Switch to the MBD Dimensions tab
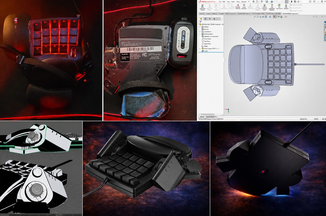This screenshot has width=326, height=216. [x=230, y=14]
